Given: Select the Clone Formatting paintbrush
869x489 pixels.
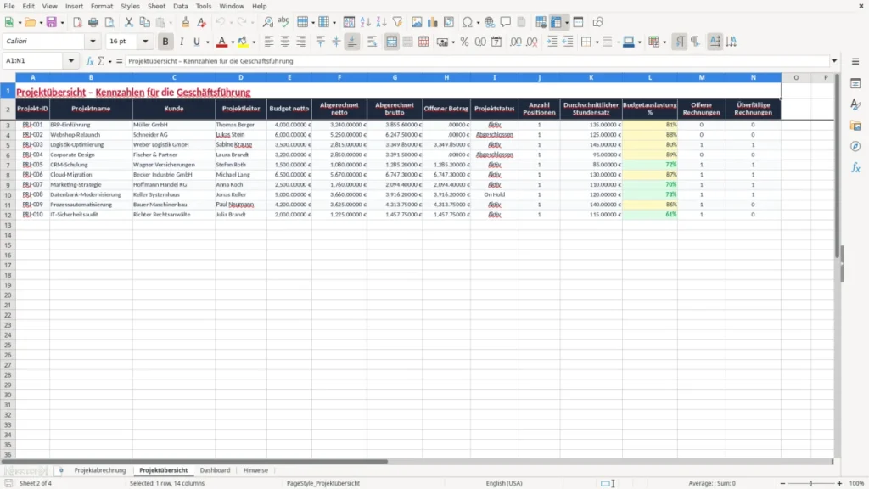Looking at the screenshot, I should tap(185, 22).
